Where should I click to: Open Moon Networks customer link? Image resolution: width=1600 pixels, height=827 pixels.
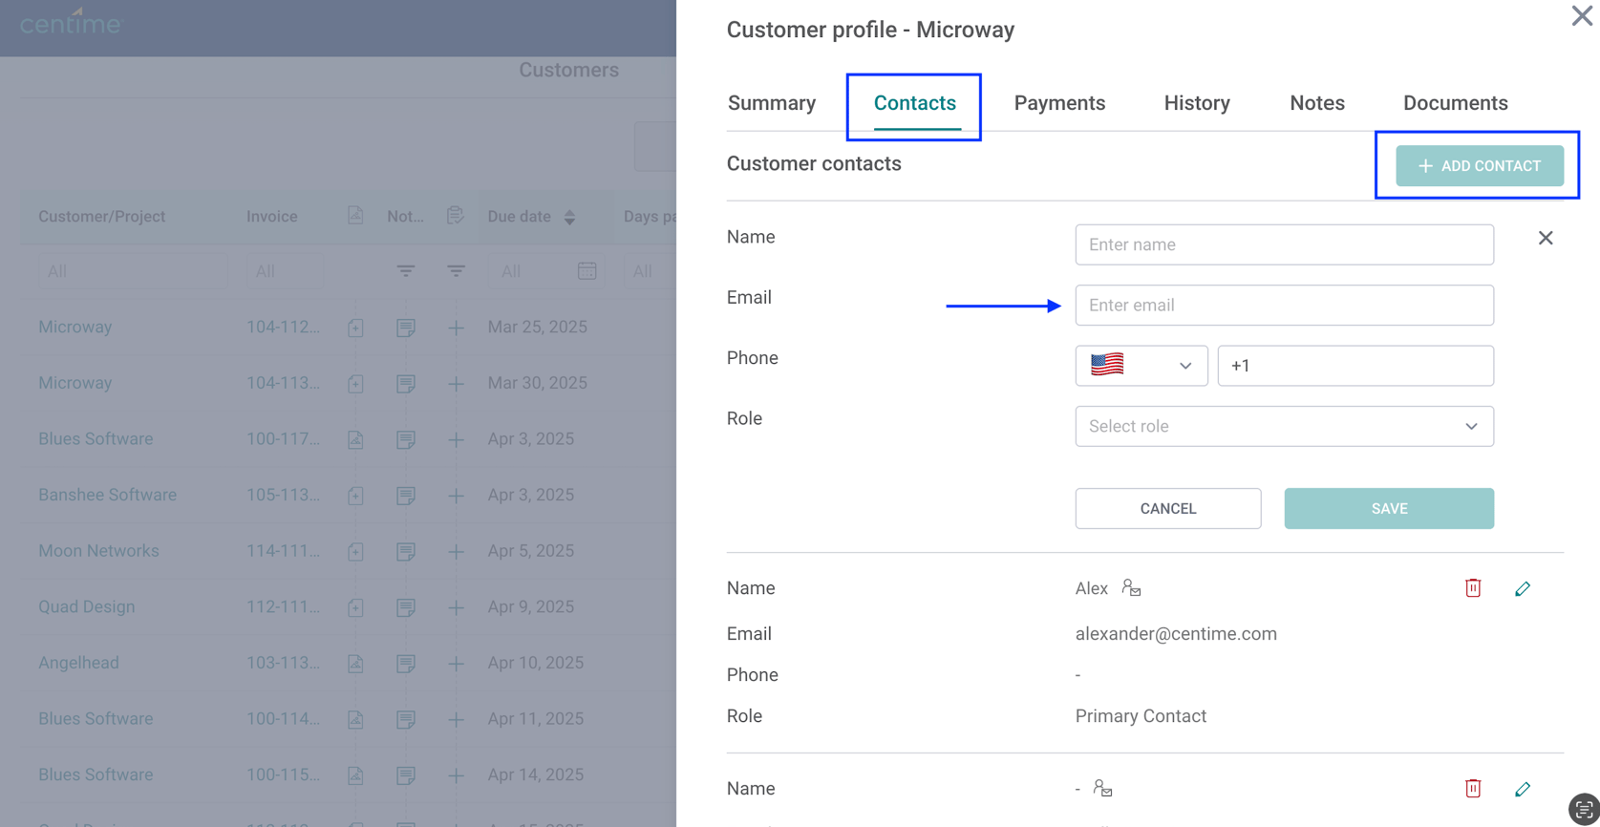click(x=98, y=551)
